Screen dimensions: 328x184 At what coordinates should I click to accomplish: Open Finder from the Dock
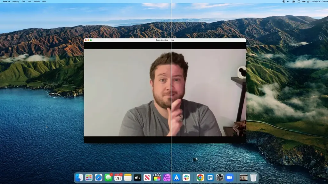click(79, 178)
